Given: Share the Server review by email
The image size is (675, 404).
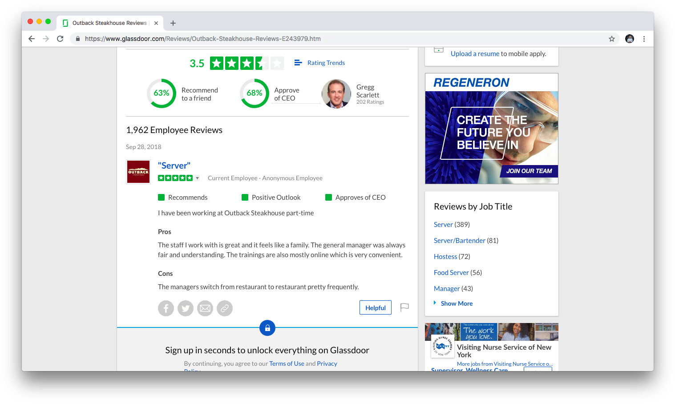Looking at the screenshot, I should point(205,308).
